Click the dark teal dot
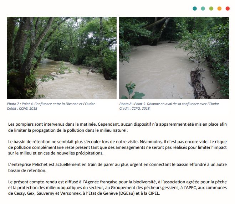This screenshot has height=204, width=235. (x=195, y=9)
